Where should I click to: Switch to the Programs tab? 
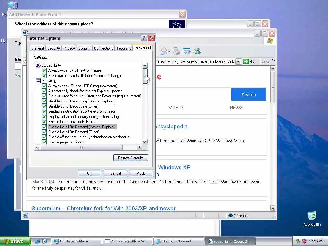coord(124,48)
